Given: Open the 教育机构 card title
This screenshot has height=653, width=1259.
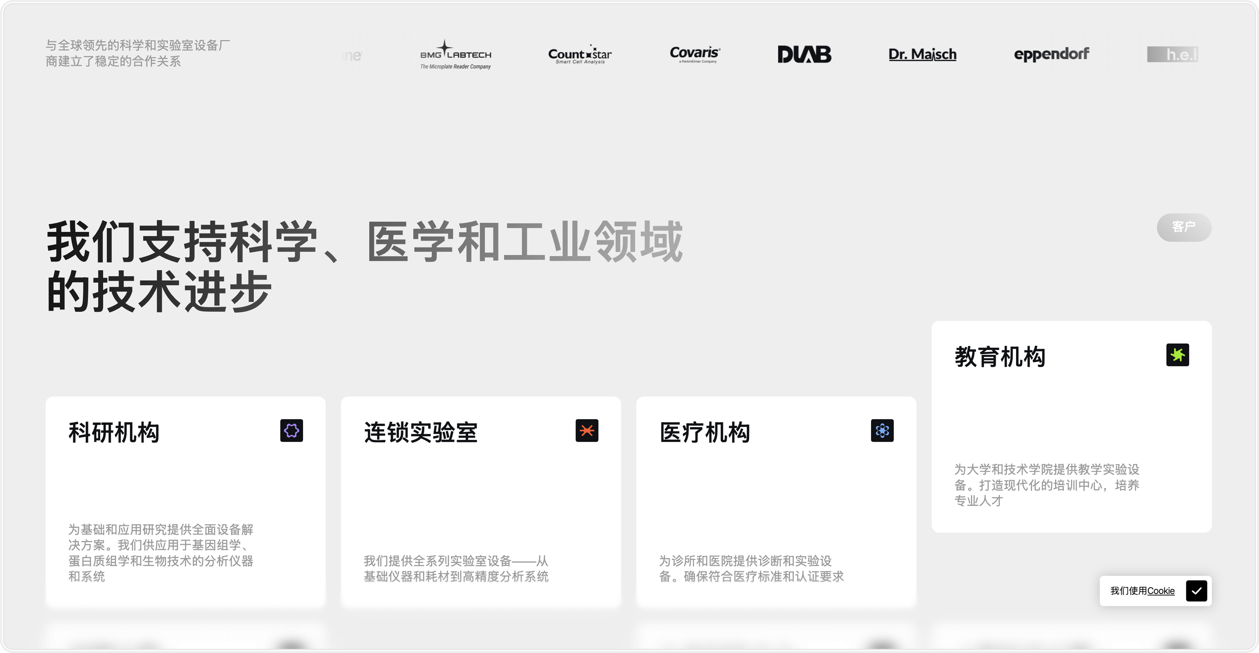Looking at the screenshot, I should point(999,356).
